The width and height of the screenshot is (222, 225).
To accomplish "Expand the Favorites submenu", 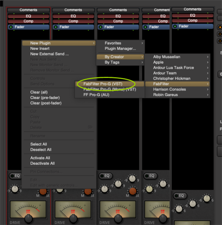I will click(x=120, y=43).
